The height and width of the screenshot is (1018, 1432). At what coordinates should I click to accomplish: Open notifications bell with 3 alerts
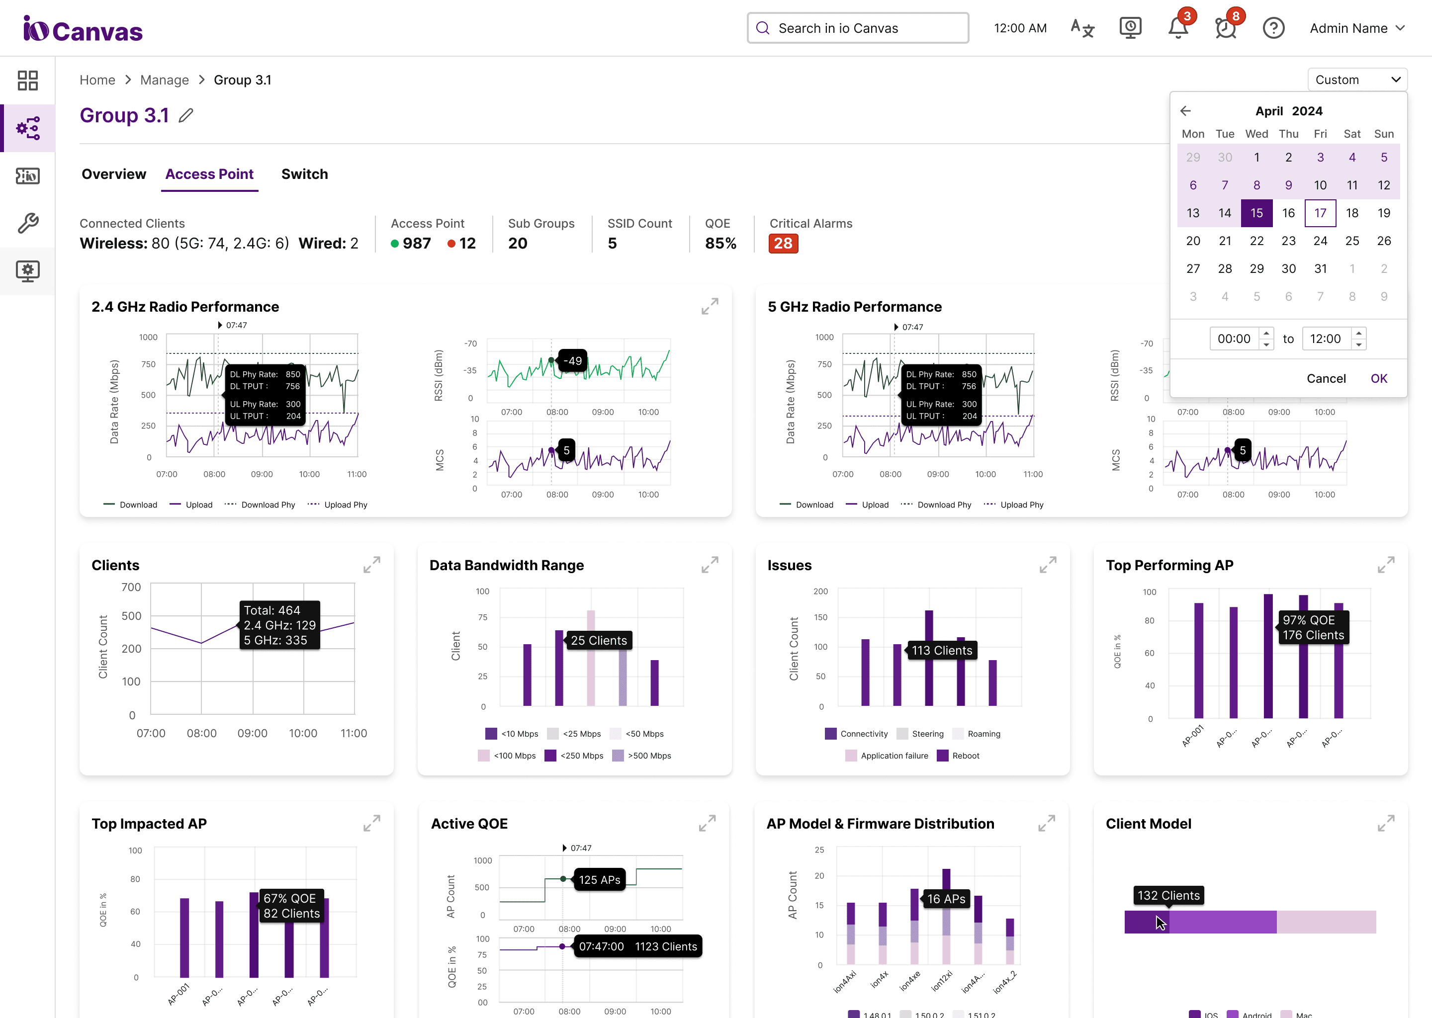[1178, 28]
